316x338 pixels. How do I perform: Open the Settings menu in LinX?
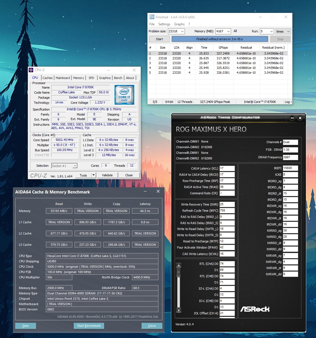tap(164, 24)
